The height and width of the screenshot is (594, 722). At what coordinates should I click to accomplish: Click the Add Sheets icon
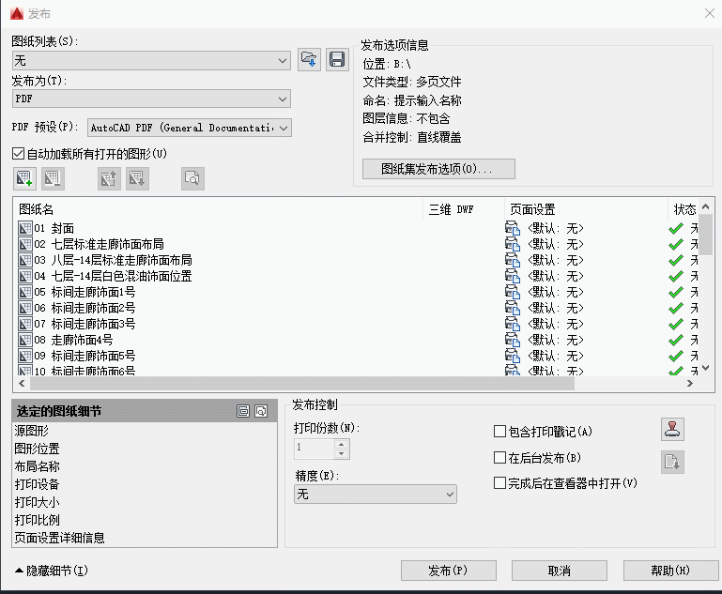tap(24, 178)
